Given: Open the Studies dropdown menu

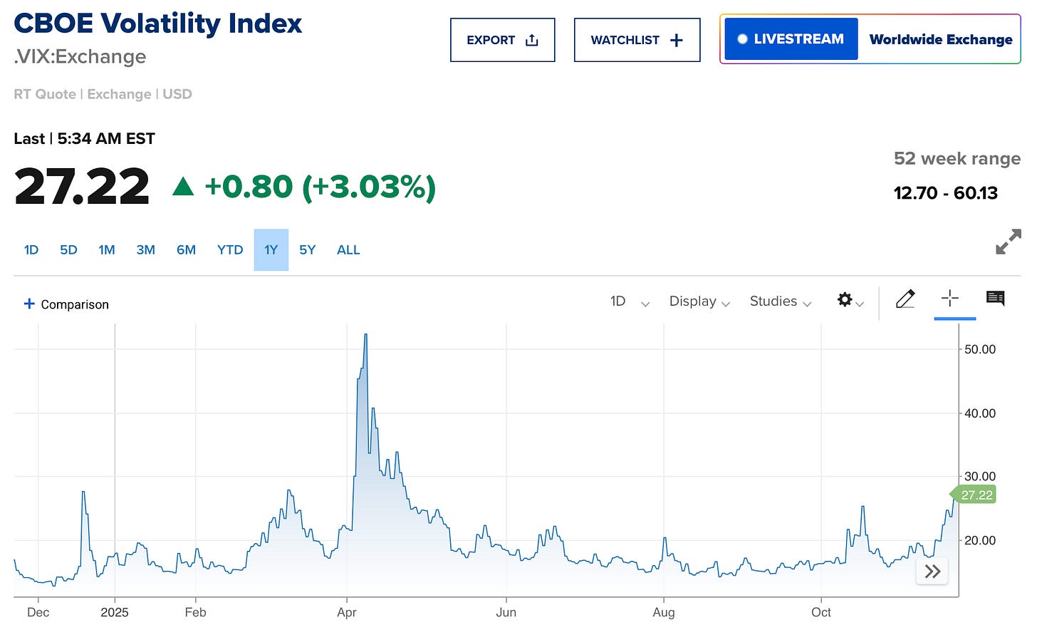Looking at the screenshot, I should [781, 301].
